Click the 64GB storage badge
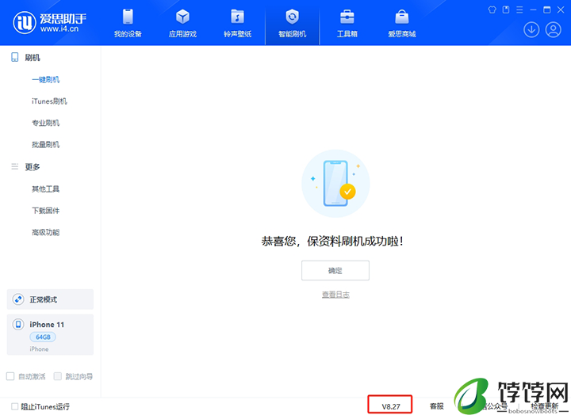This screenshot has height=415, width=571. [x=43, y=337]
